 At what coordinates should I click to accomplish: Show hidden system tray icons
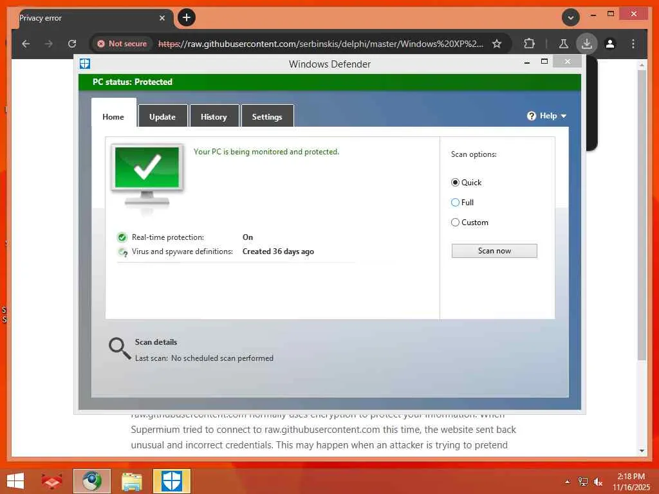tap(568, 481)
